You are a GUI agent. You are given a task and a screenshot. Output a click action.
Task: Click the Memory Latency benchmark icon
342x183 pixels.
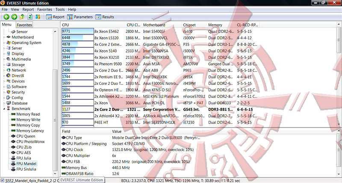click(x=13, y=131)
